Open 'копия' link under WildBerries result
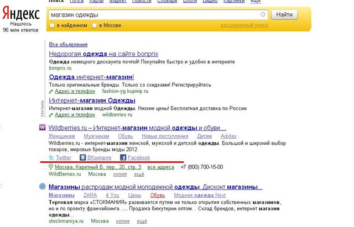 coord(120,174)
